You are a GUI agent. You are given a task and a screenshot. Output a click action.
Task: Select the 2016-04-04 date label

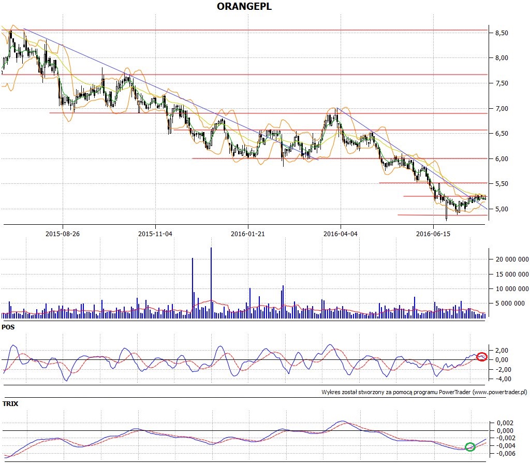click(341, 234)
